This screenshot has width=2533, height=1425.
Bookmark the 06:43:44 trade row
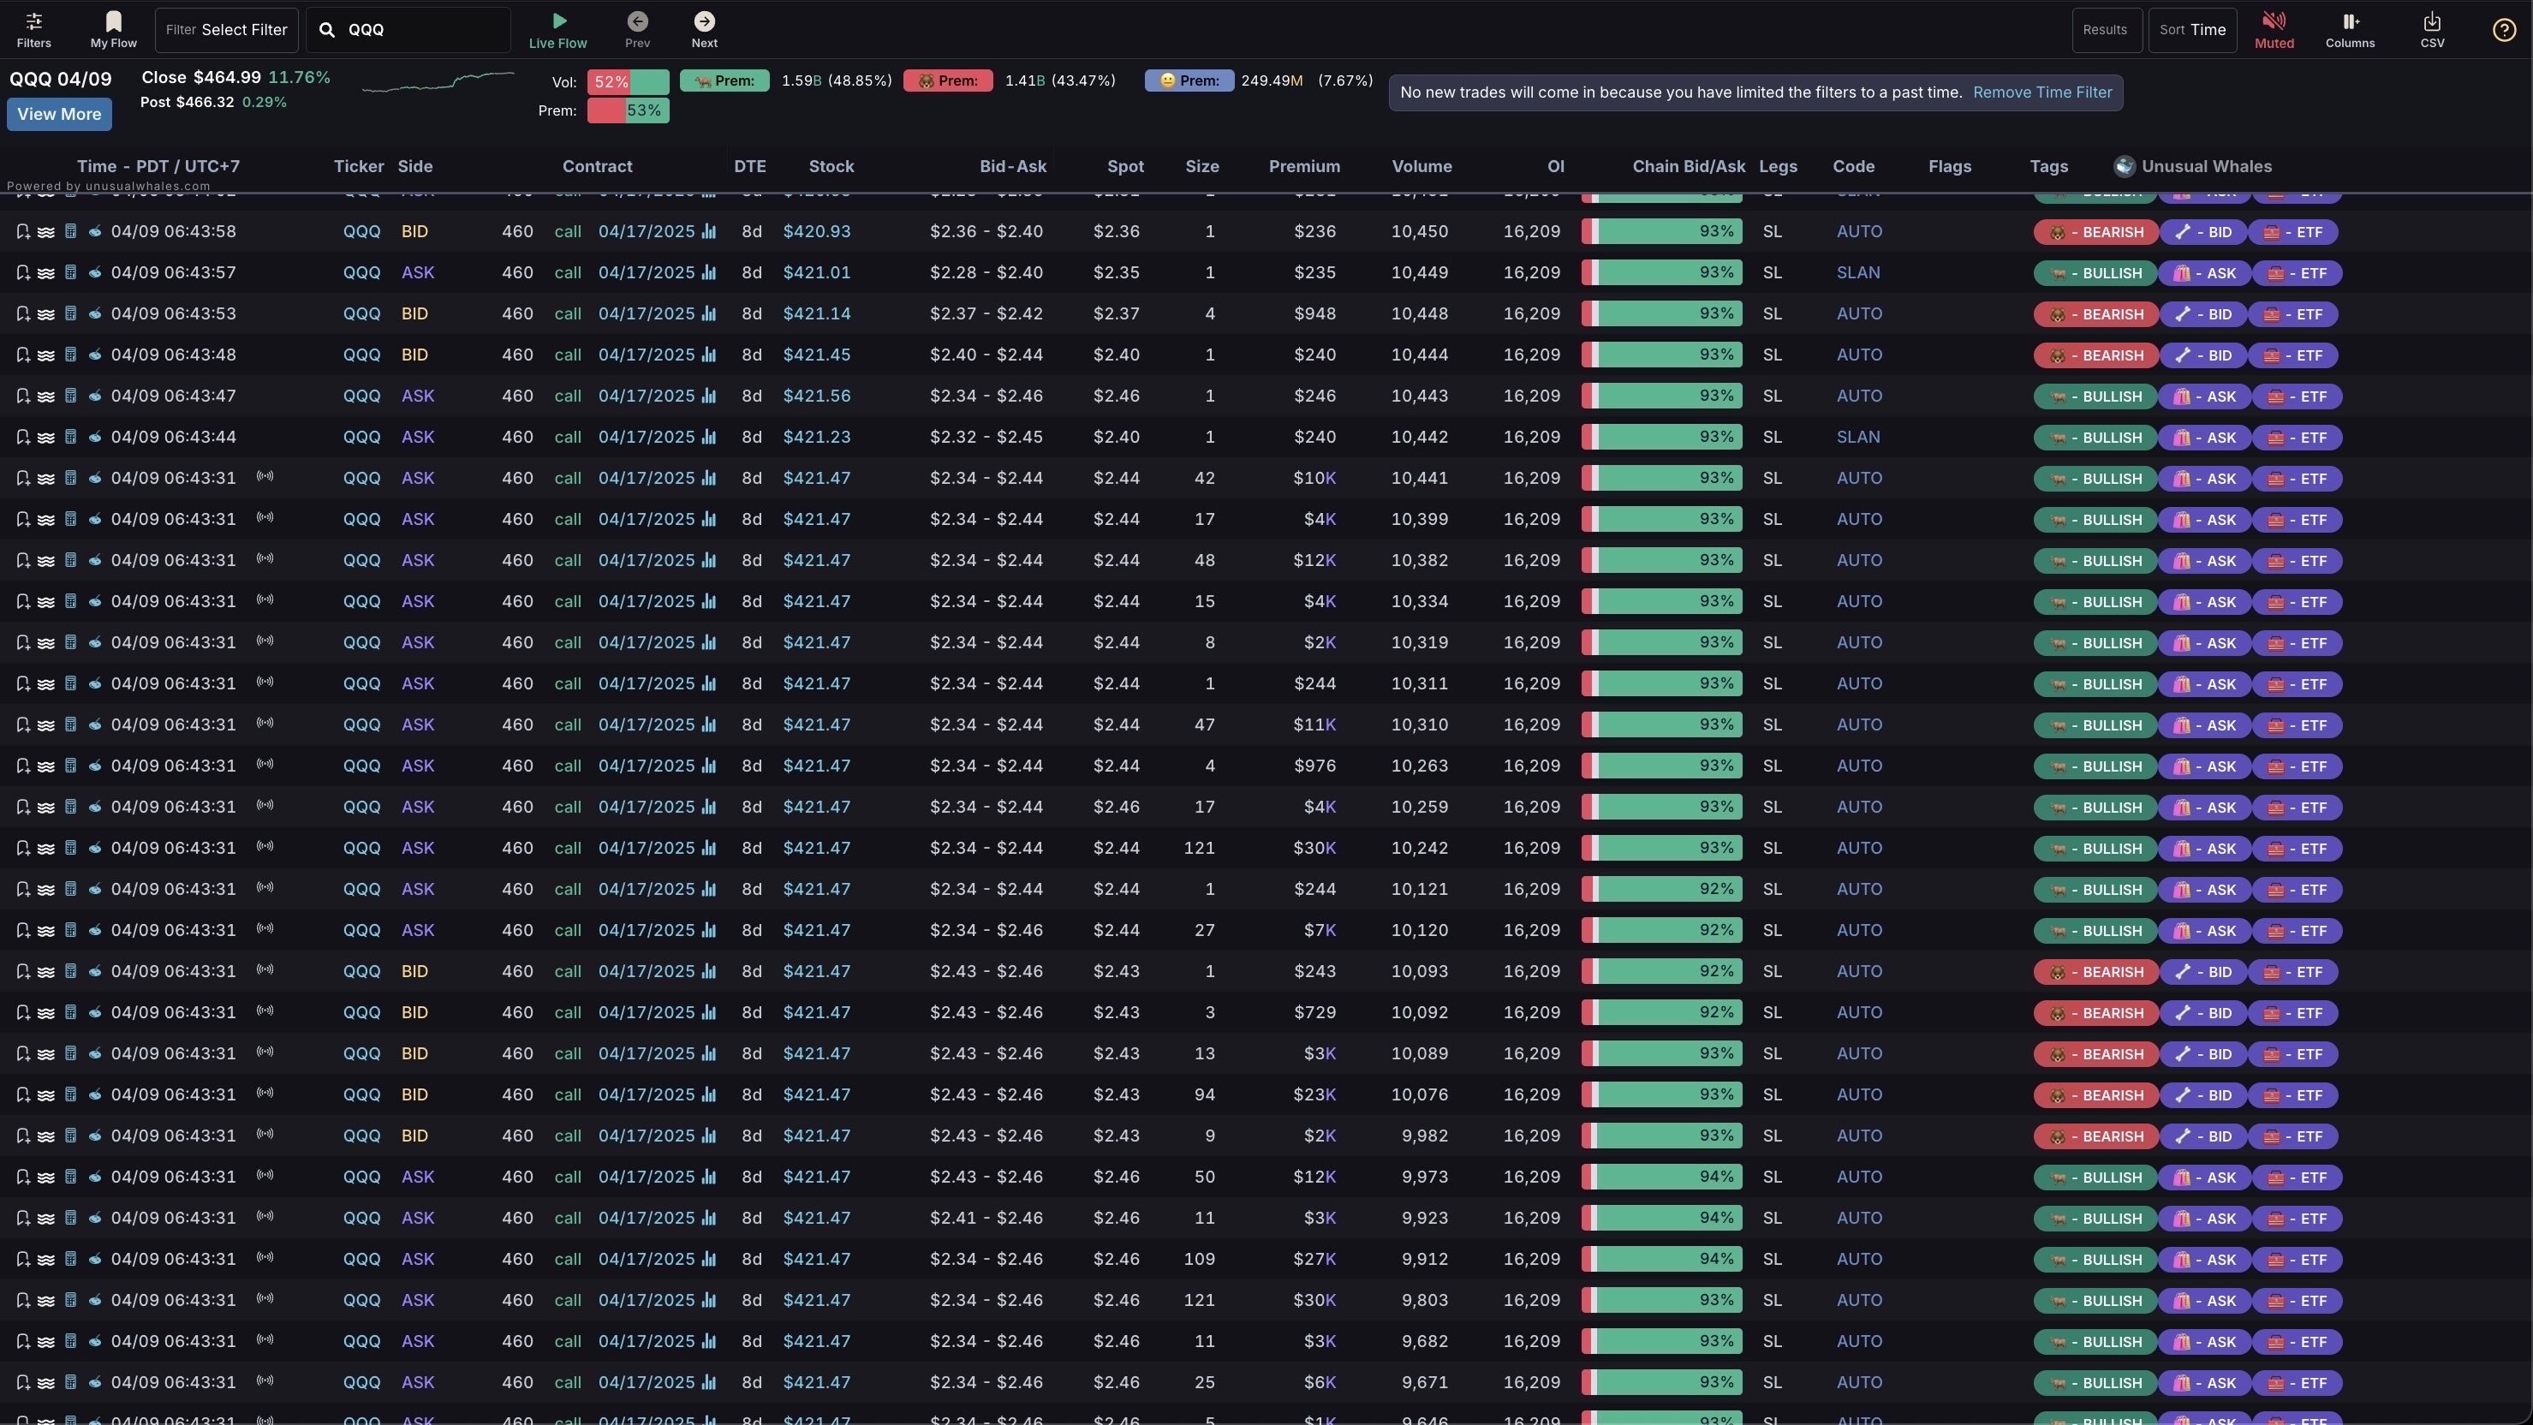[22, 438]
